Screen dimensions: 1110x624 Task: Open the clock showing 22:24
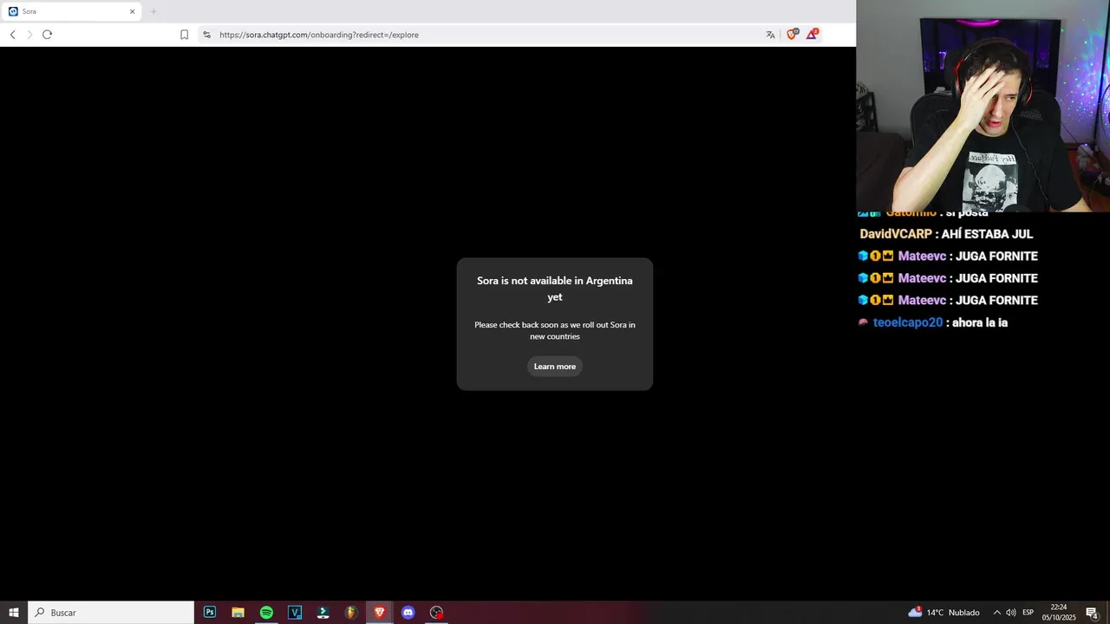coord(1059,613)
